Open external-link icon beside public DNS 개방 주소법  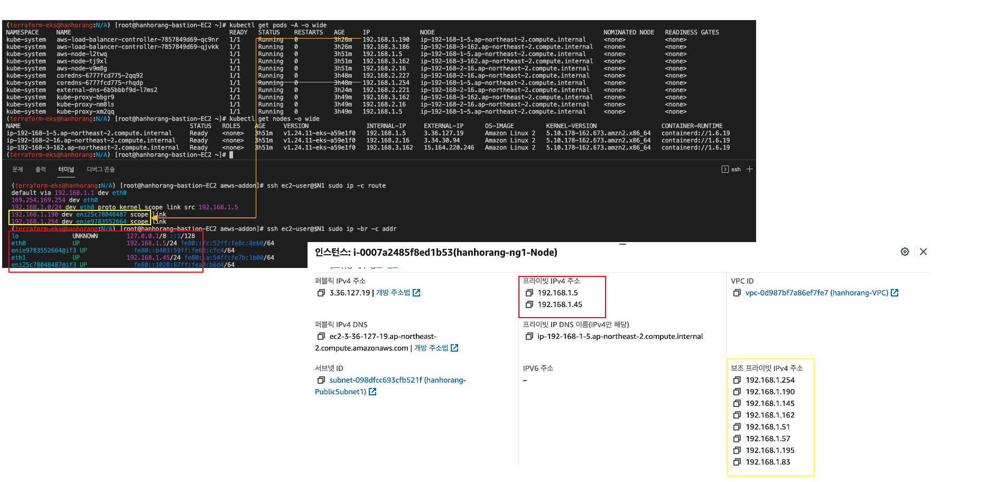pyautogui.click(x=455, y=348)
